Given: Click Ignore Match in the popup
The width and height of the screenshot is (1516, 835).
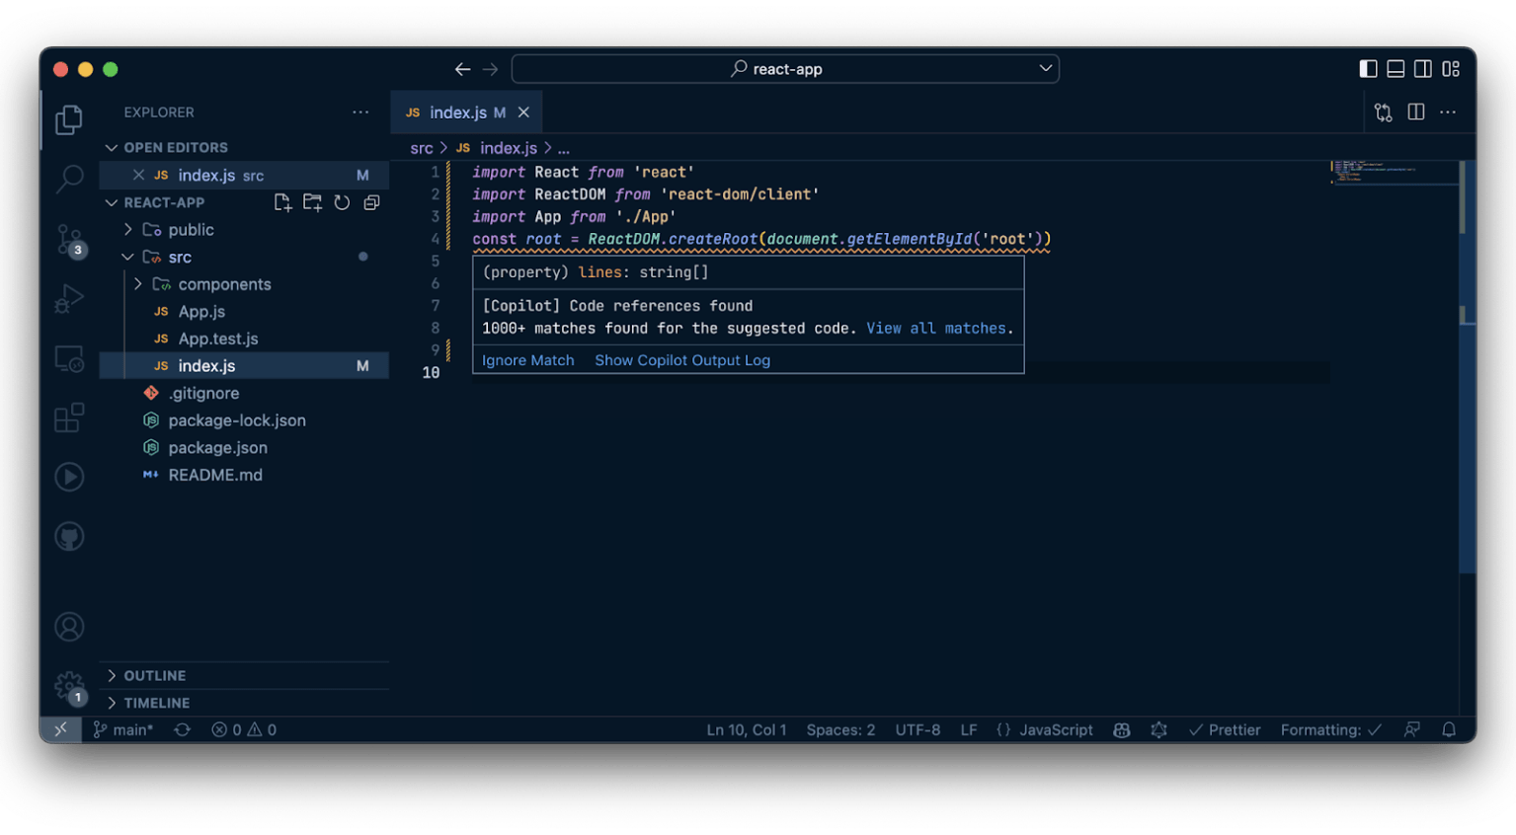Looking at the screenshot, I should (527, 360).
